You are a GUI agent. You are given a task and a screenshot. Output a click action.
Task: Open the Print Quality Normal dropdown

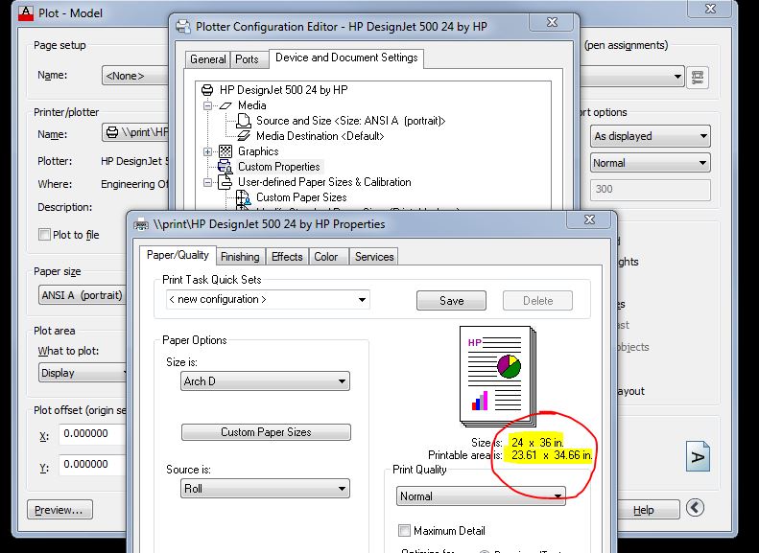[x=481, y=496]
